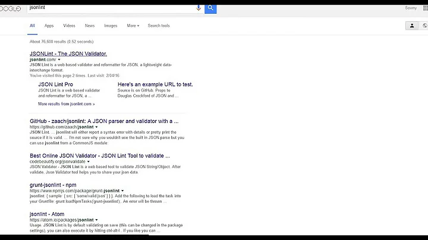The height and width of the screenshot is (240, 428).
Task: Click the visited page 2 times note
Action: 74,75
